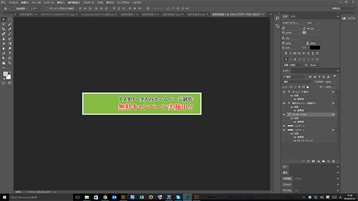Hide the レイヤー 1 layer
Image resolution: width=358 pixels, height=201 pixels.
[x=284, y=130]
